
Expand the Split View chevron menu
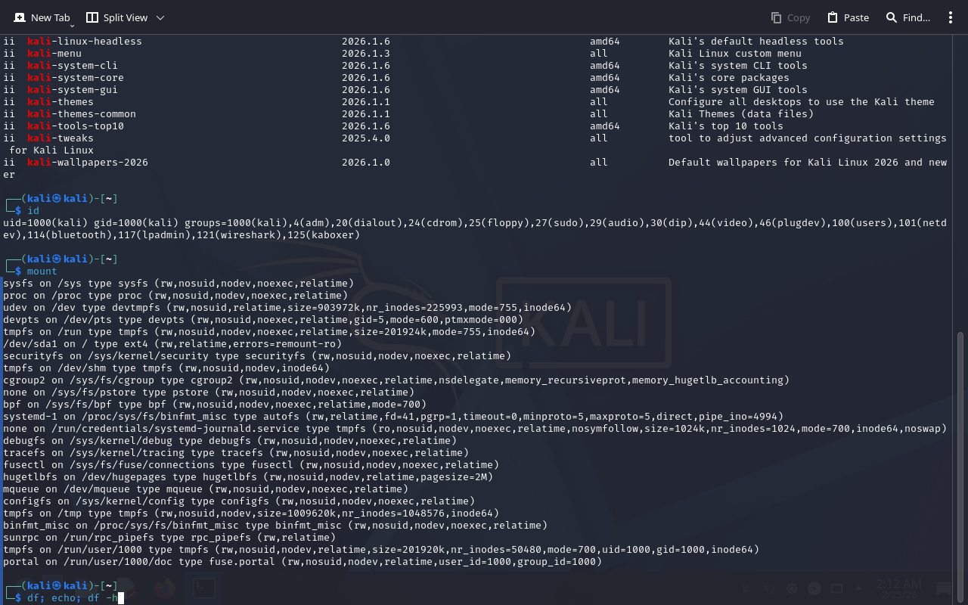160,17
